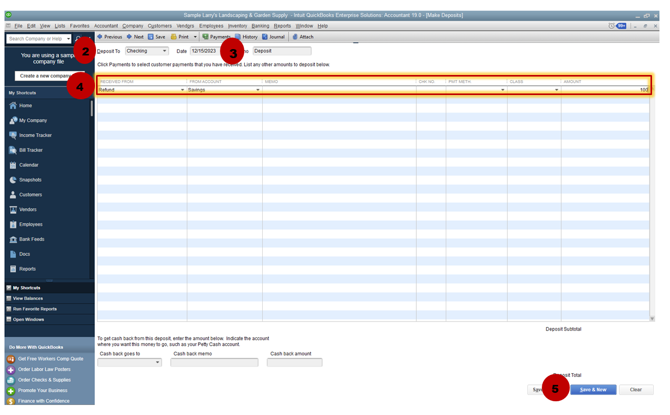Click the Create a new company button
670x415 pixels.
(44, 76)
